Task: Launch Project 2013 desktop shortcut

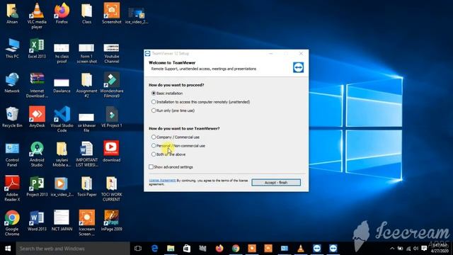Action: [37, 186]
